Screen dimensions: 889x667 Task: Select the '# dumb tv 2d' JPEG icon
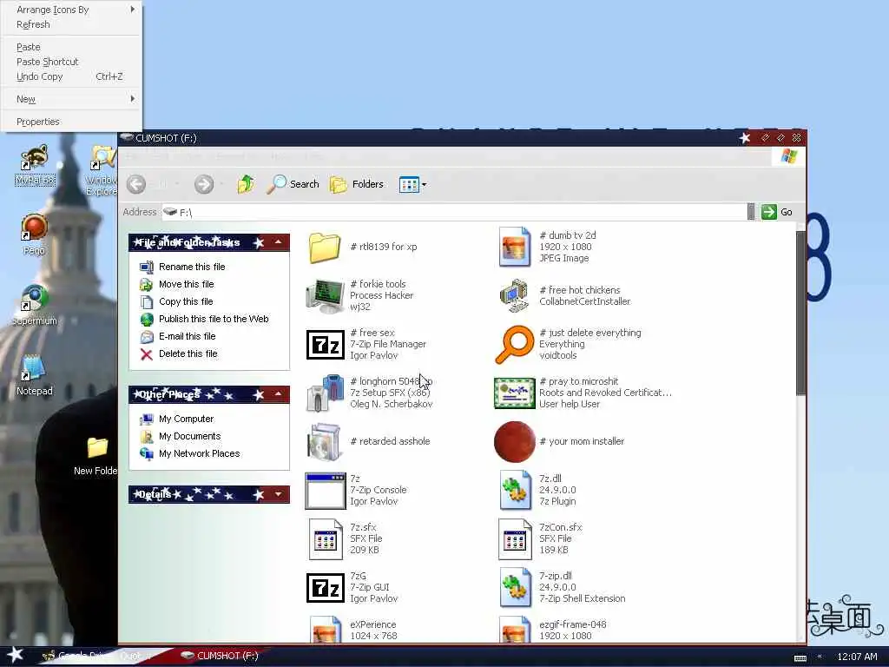[514, 247]
